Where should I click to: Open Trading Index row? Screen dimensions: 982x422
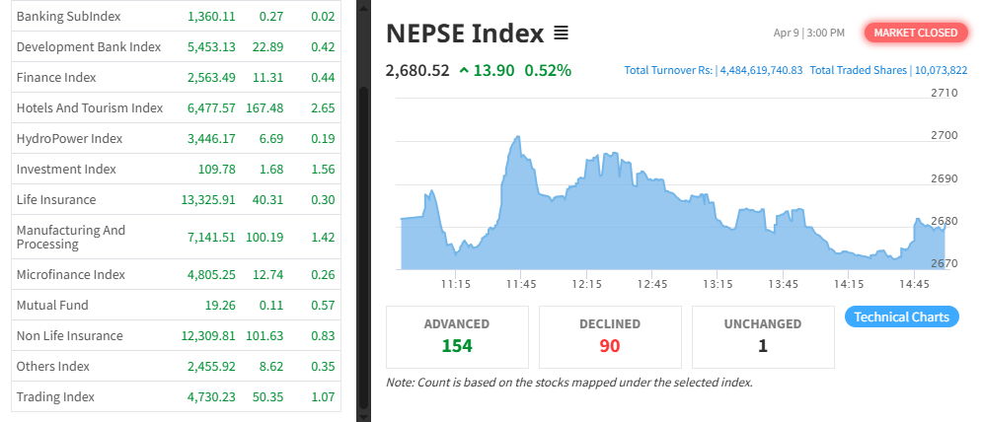point(55,396)
